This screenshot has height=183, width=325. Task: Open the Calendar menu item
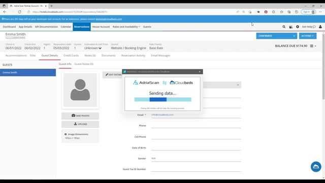point(66,27)
